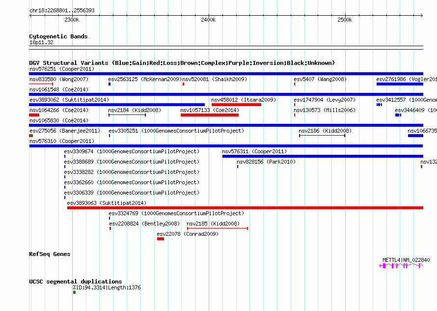Select nsv520081 (Shaikh2009) variant

(x=215, y=79)
